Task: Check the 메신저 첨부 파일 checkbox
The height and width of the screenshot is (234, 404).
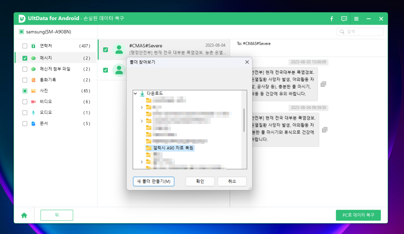Action: [25, 69]
